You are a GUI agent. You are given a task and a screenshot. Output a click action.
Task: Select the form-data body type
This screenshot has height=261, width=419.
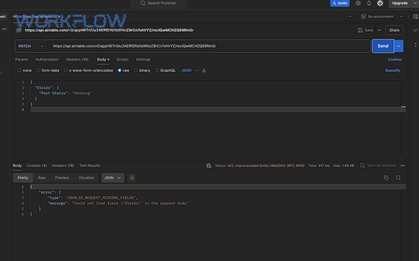(38, 71)
